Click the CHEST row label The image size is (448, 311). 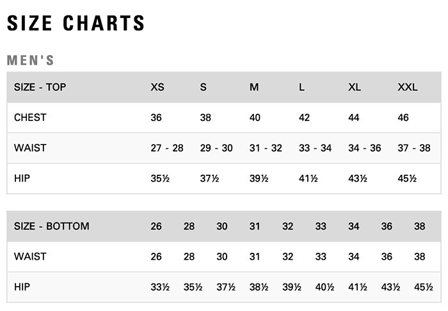[30, 117]
